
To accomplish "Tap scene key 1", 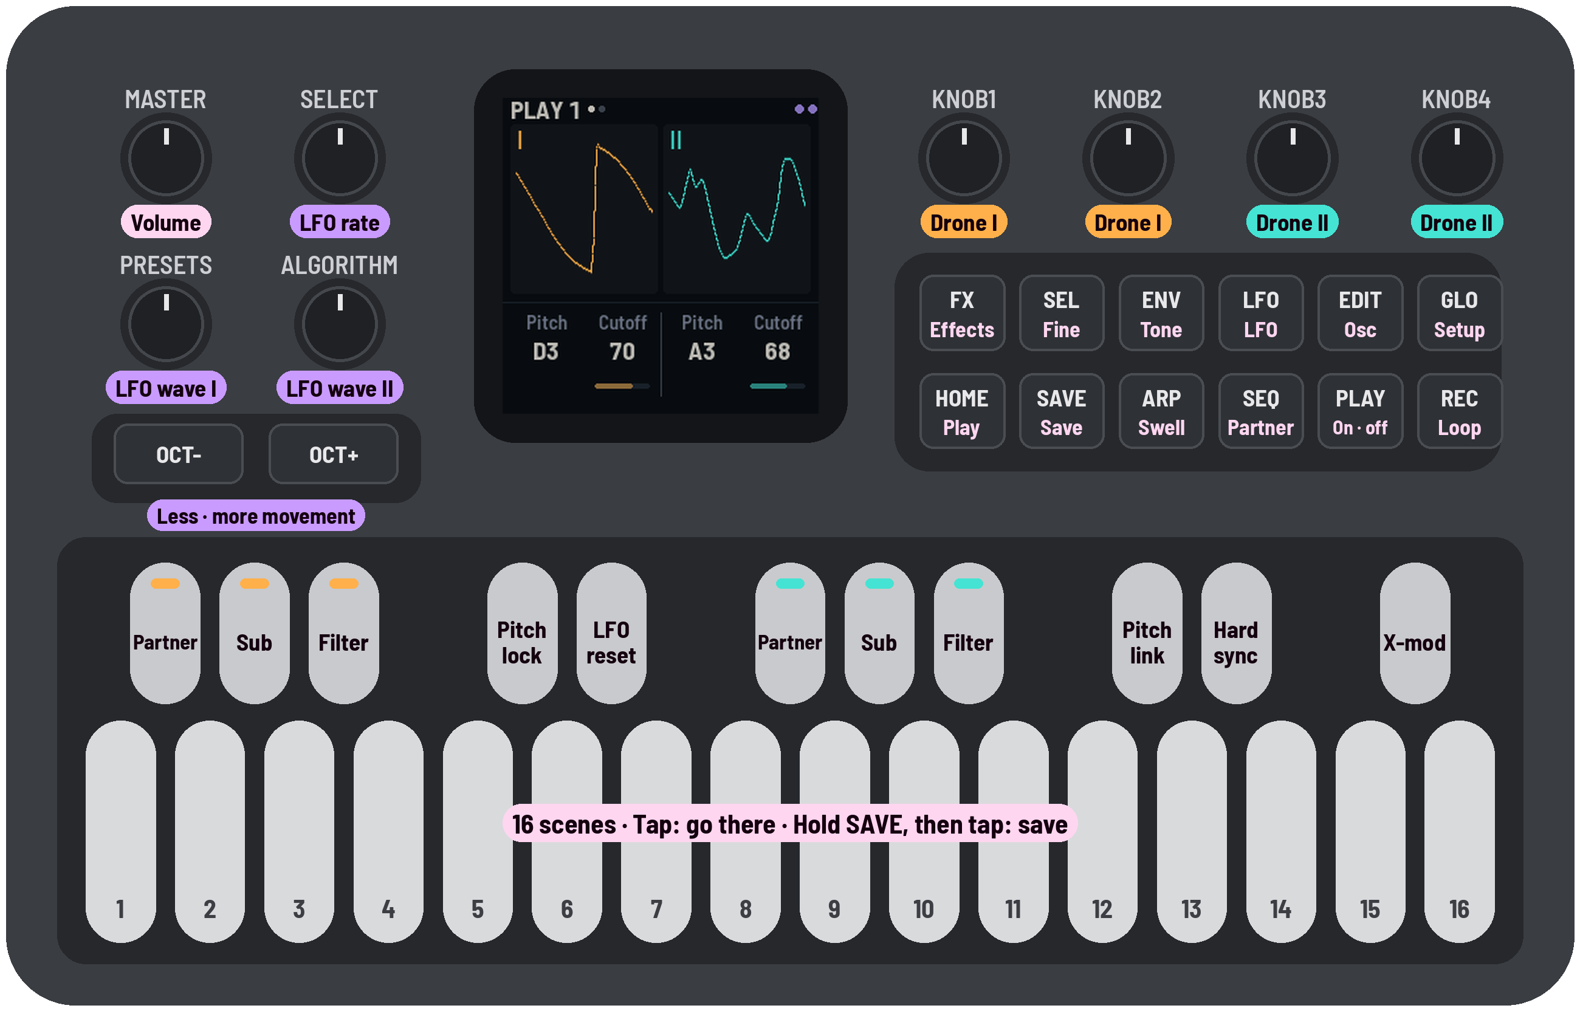I will pyautogui.click(x=120, y=831).
